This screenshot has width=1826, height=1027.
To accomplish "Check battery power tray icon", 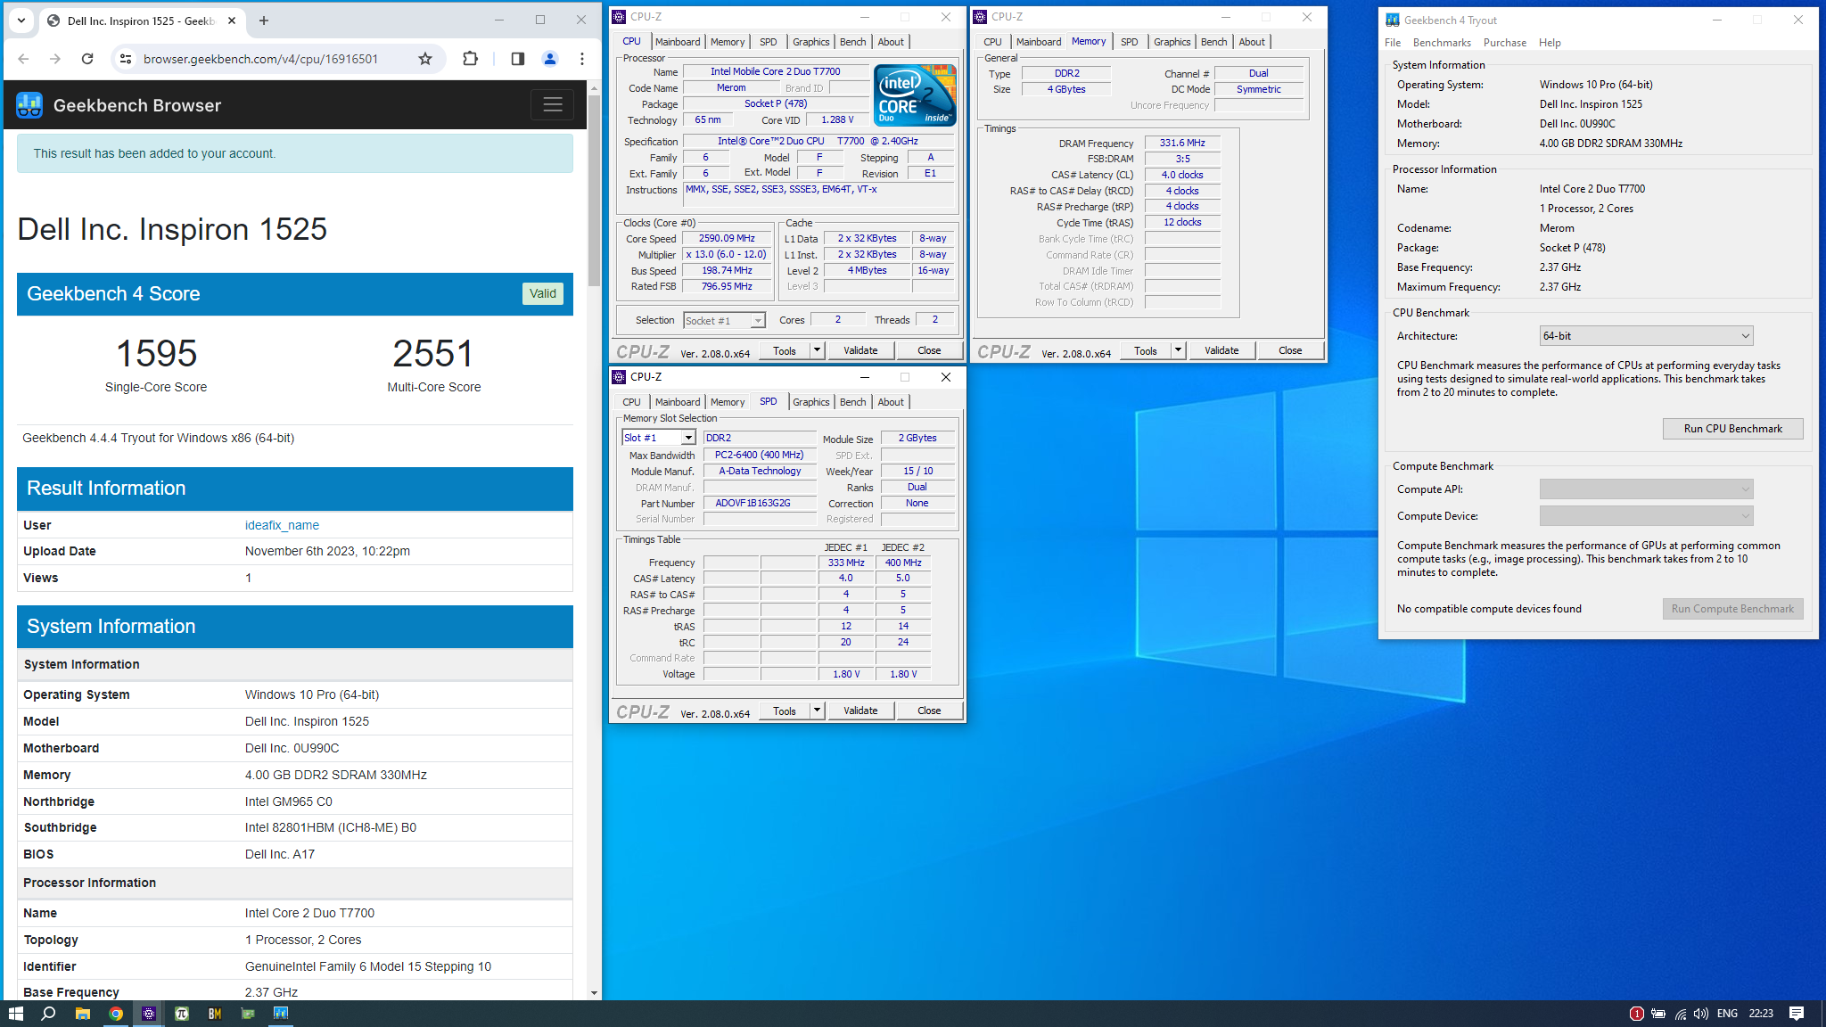I will (1658, 1014).
